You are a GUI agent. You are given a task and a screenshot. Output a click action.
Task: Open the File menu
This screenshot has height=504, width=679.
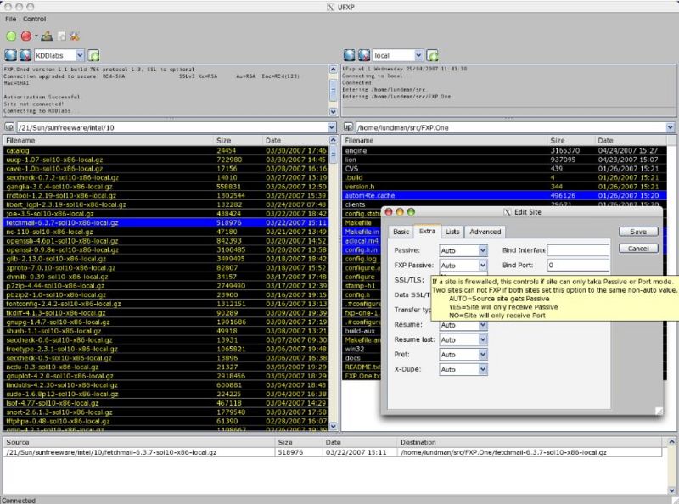[11, 19]
